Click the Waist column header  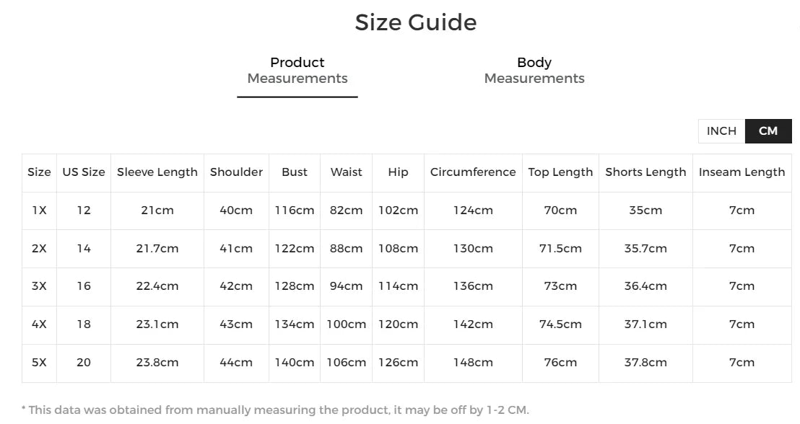pyautogui.click(x=346, y=172)
